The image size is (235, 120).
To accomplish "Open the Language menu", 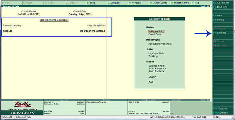I will pos(118,3).
